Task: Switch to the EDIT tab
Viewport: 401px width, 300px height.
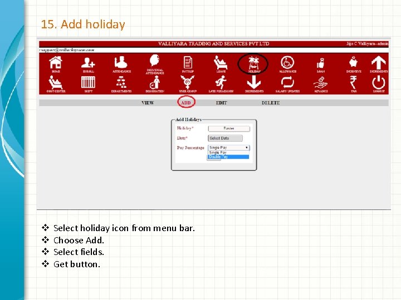Action: pyautogui.click(x=221, y=103)
